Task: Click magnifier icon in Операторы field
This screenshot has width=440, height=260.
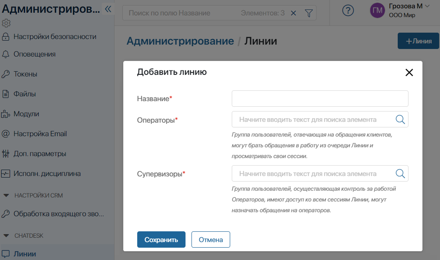Action: click(x=400, y=119)
